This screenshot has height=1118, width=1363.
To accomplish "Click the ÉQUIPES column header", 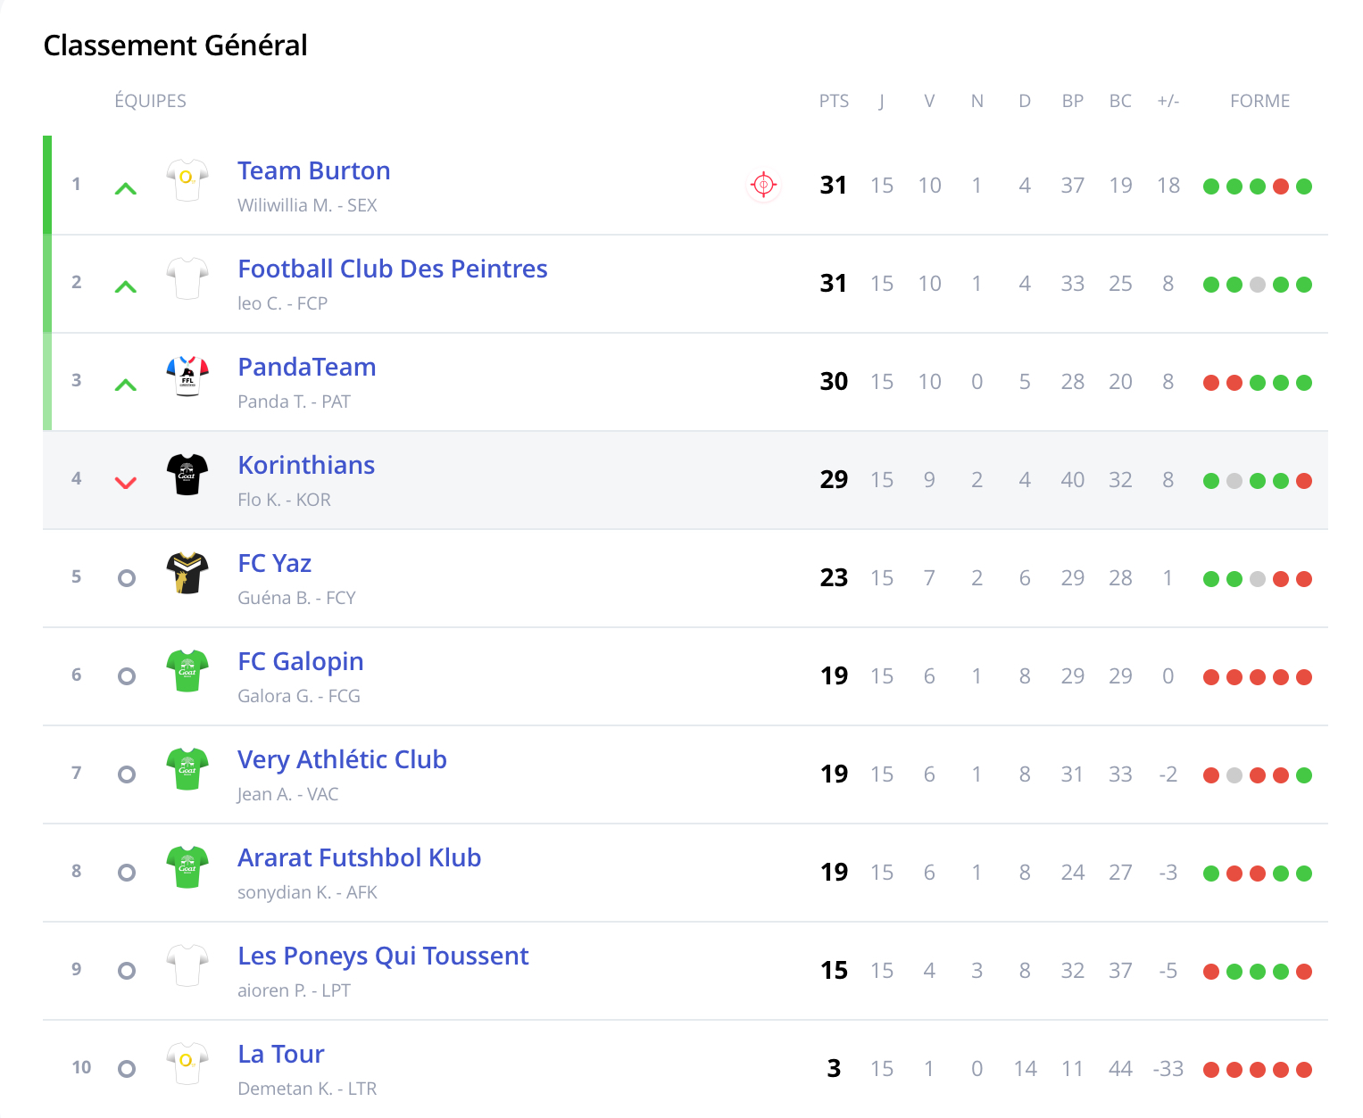I will pos(150,101).
